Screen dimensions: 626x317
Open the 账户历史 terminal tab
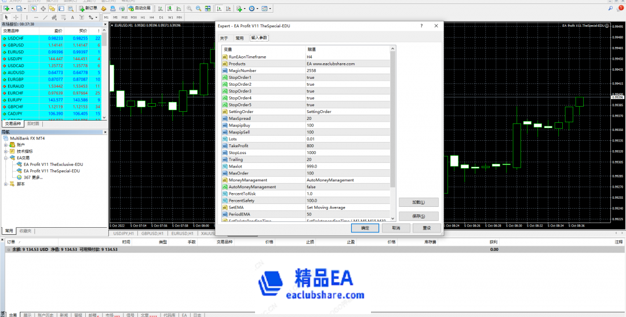pos(46,315)
